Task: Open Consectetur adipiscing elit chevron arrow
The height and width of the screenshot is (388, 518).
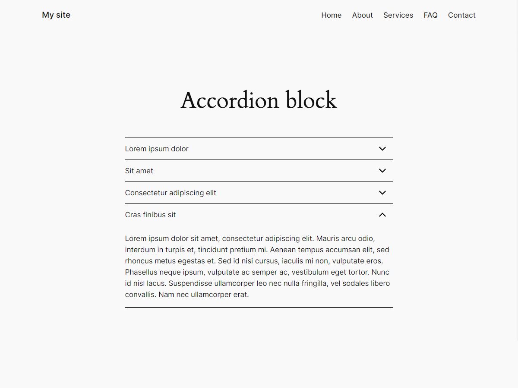Action: pos(382,193)
